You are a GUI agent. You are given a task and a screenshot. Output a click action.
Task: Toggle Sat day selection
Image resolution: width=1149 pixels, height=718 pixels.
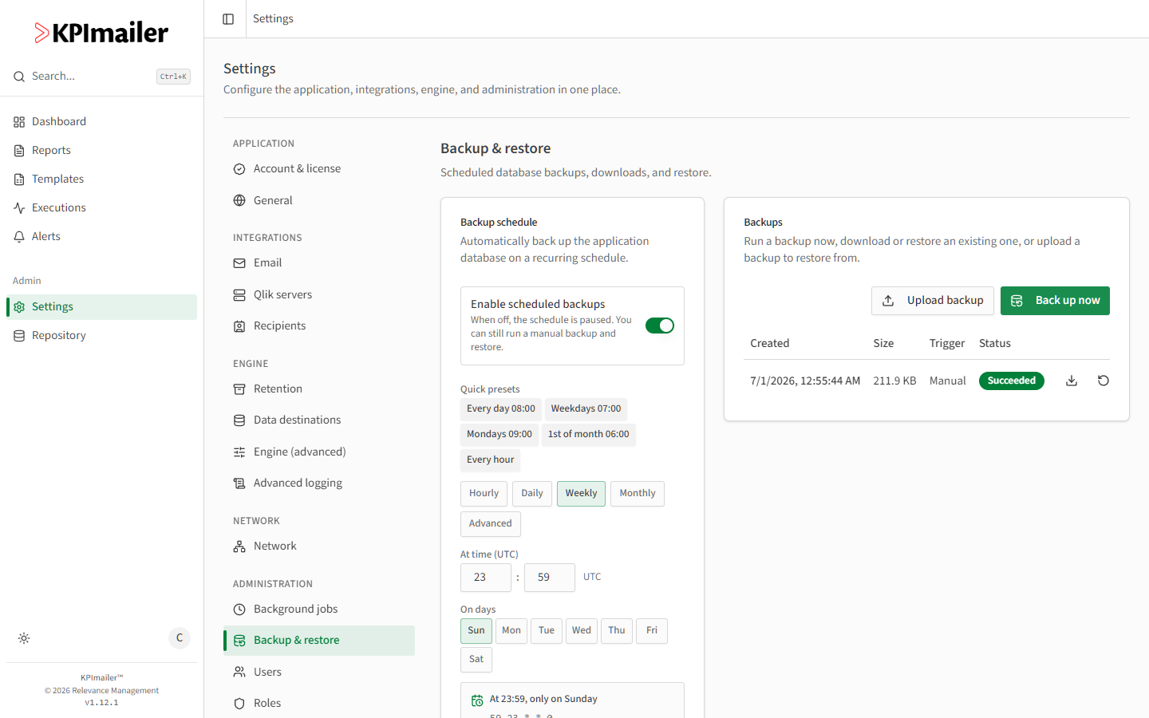pos(476,660)
